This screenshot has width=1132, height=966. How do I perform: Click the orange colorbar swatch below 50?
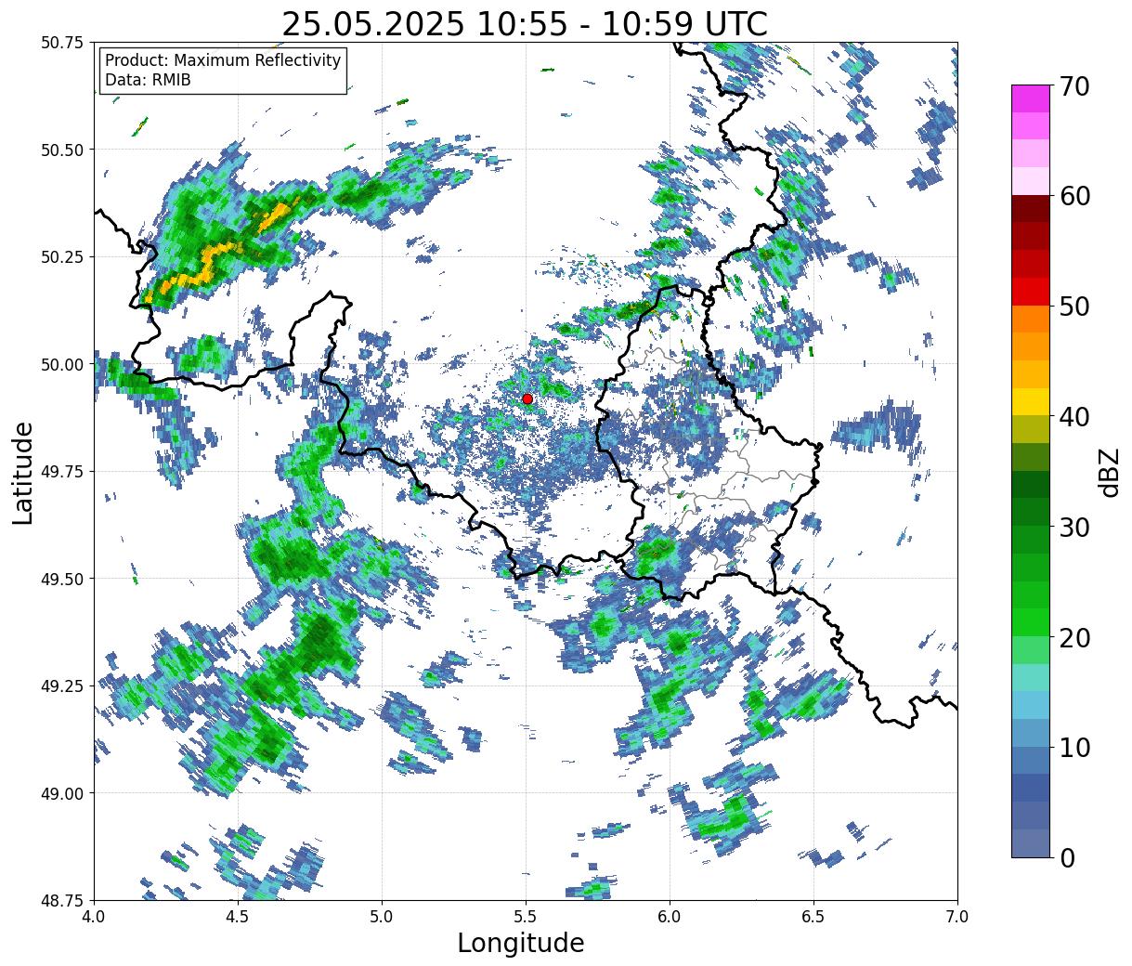tap(1031, 320)
